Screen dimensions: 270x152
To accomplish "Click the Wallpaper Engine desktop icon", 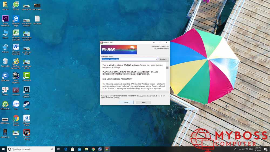I will pos(26,118).
